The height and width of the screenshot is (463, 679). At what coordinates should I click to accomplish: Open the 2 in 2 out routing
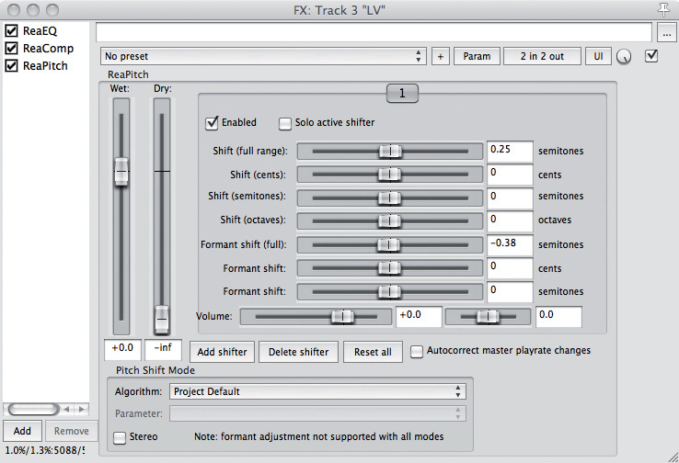[x=542, y=56]
